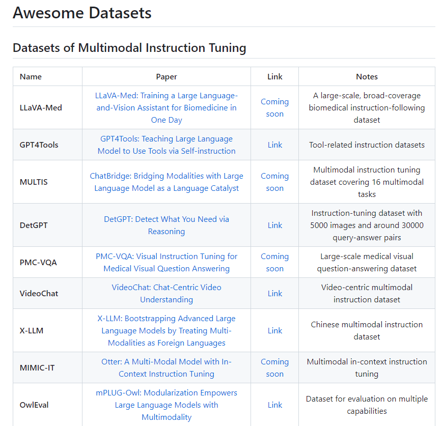Click the Link in the VideoChat row
The width and height of the screenshot is (443, 426).
click(275, 293)
